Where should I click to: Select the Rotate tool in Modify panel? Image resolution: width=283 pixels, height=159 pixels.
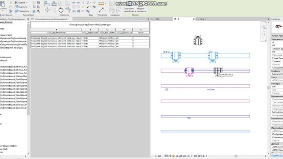(61, 10)
